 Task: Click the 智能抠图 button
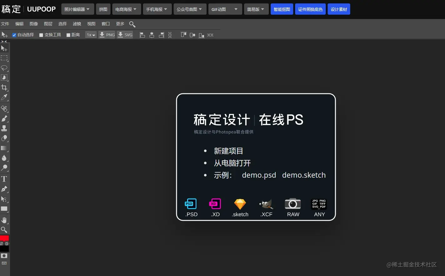(x=282, y=9)
